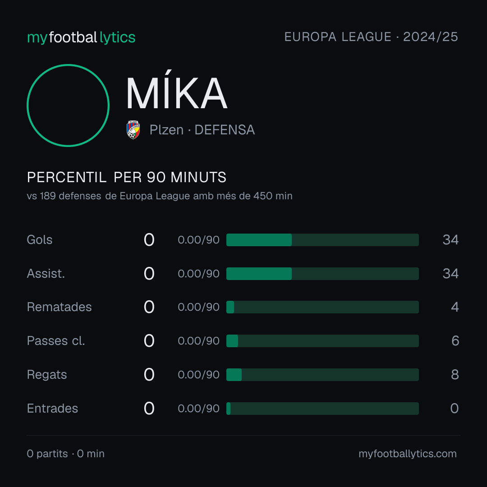Viewport: 487px width, 487px height.
Task: Click the 0 partits · 0 min footer
Action: click(65, 454)
